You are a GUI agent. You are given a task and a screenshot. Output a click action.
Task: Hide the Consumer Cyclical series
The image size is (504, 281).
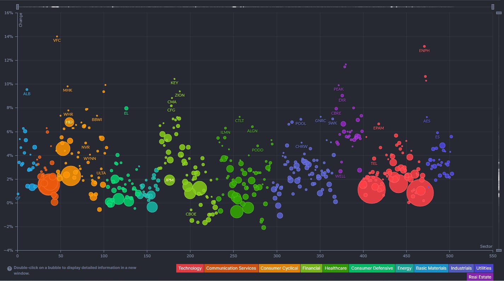coord(279,268)
